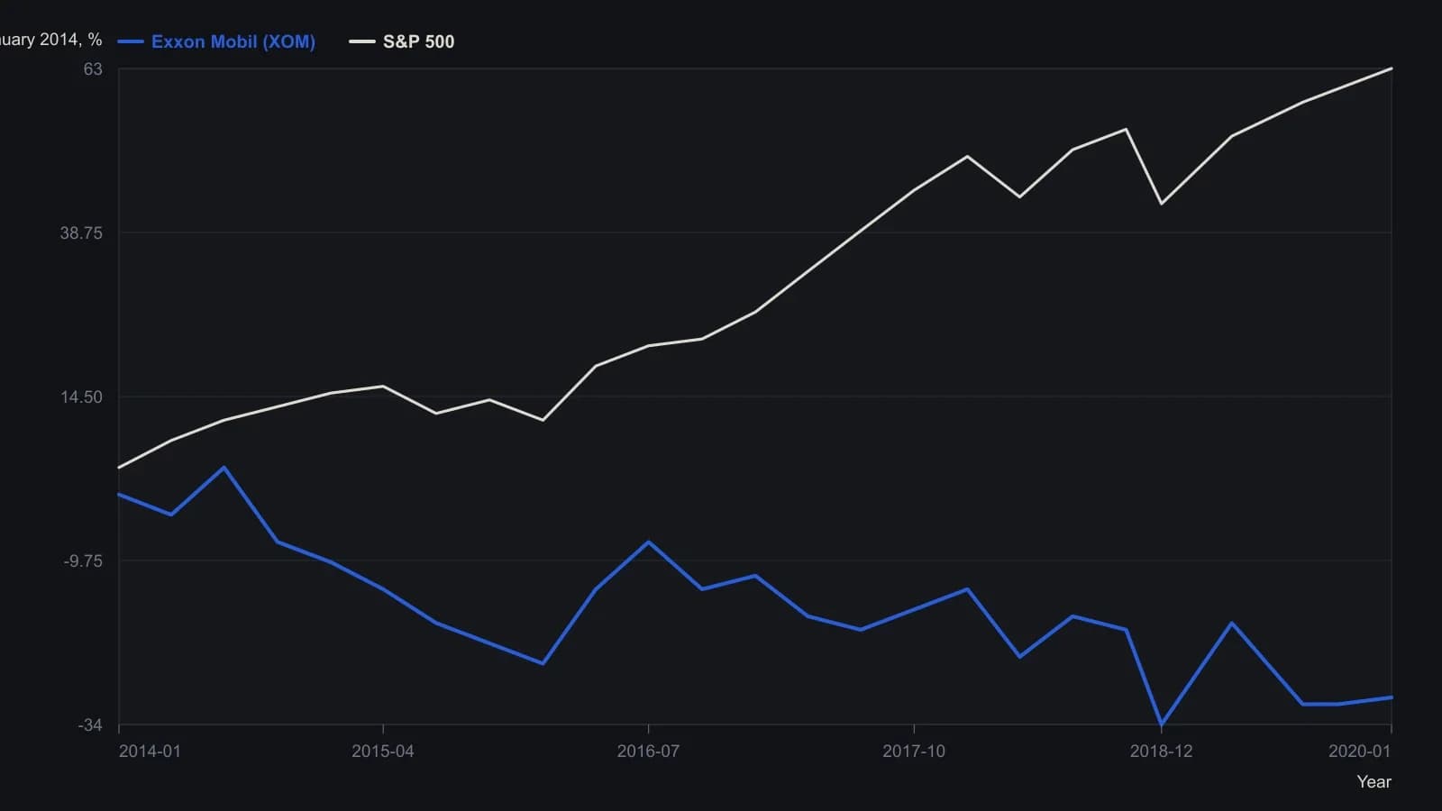The width and height of the screenshot is (1442, 811).
Task: Select the 2016-07 x-axis label
Action: click(648, 752)
